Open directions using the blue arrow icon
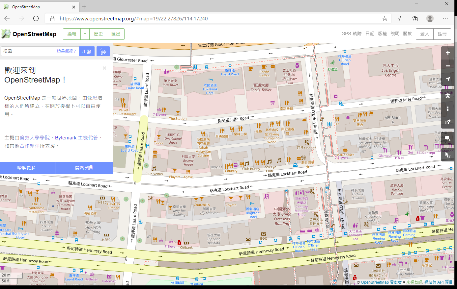The height and width of the screenshot is (289, 457). [x=103, y=51]
